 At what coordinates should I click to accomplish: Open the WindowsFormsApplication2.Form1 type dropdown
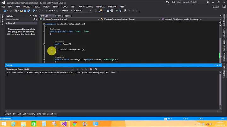(131, 19)
